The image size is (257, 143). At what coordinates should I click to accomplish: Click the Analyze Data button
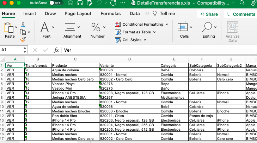(232, 32)
